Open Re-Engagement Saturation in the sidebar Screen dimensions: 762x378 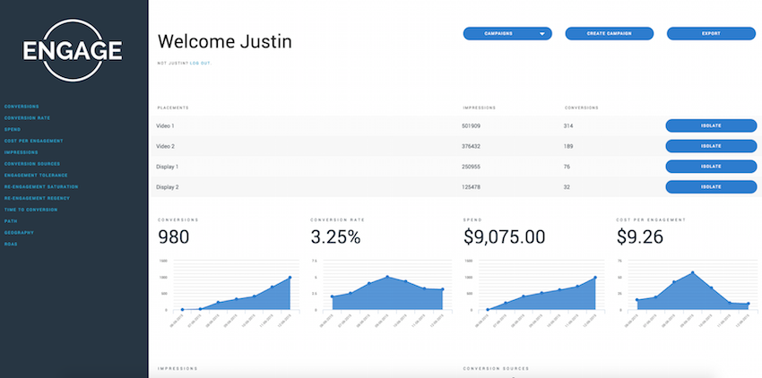(x=42, y=186)
